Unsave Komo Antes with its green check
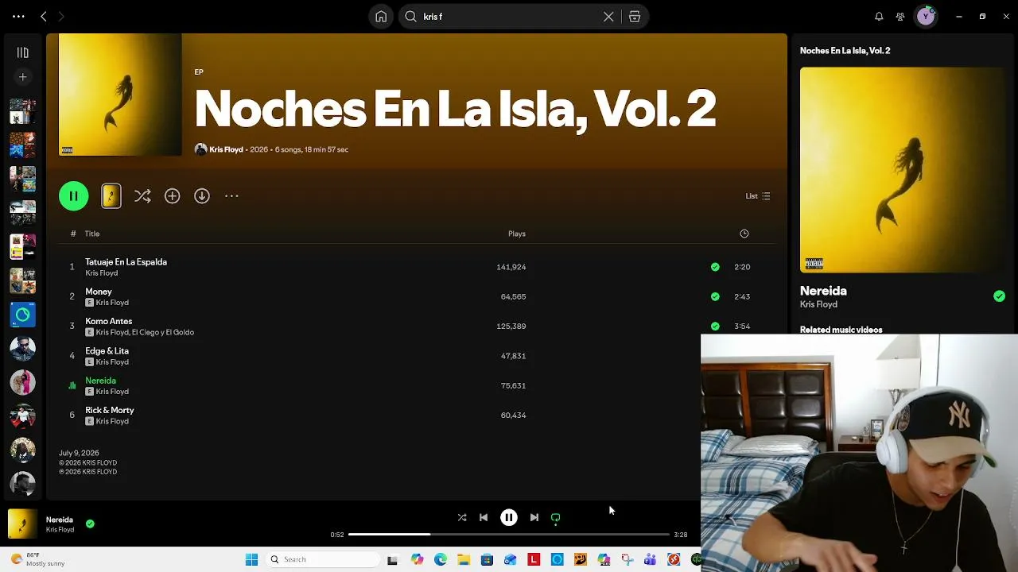The image size is (1018, 572). pos(715,326)
